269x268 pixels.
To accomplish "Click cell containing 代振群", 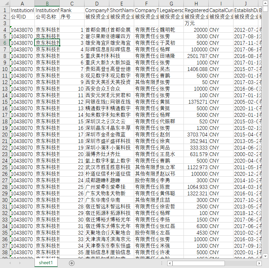I will click(x=171, y=121).
